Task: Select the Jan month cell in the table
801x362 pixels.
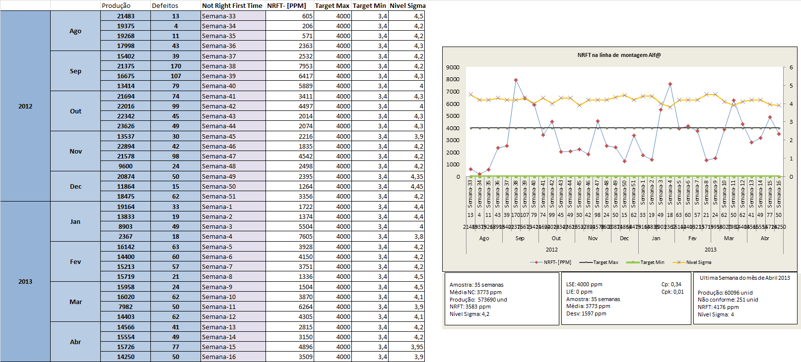Action: point(75,221)
